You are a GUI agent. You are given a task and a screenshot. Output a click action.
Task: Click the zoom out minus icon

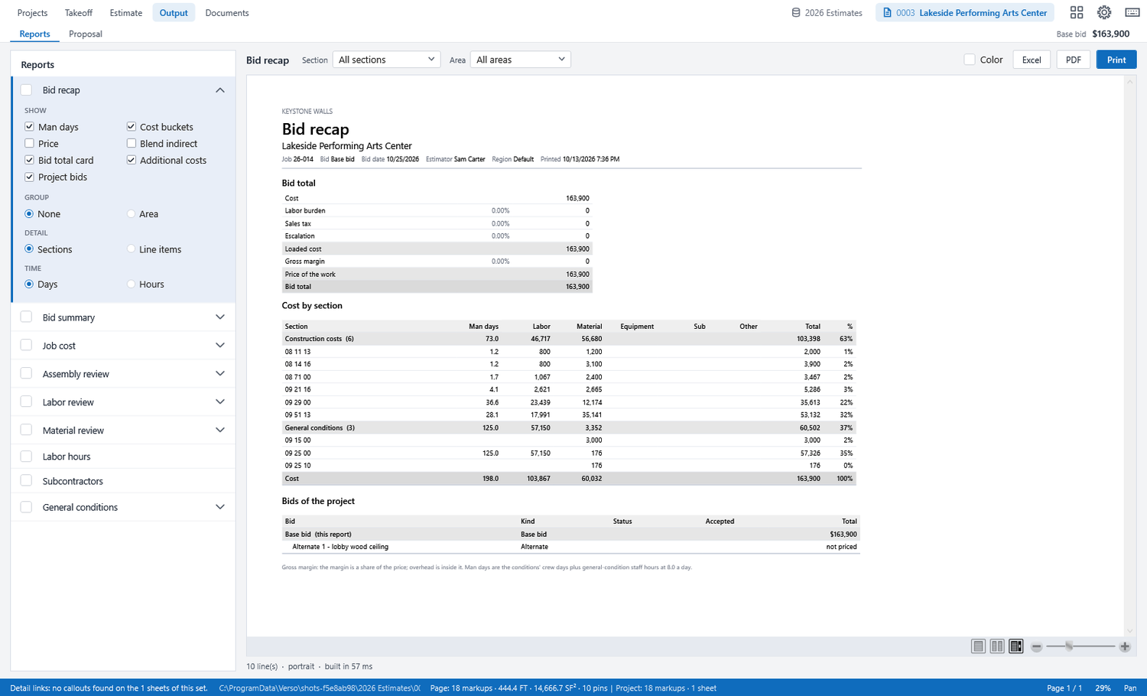pos(1036,647)
